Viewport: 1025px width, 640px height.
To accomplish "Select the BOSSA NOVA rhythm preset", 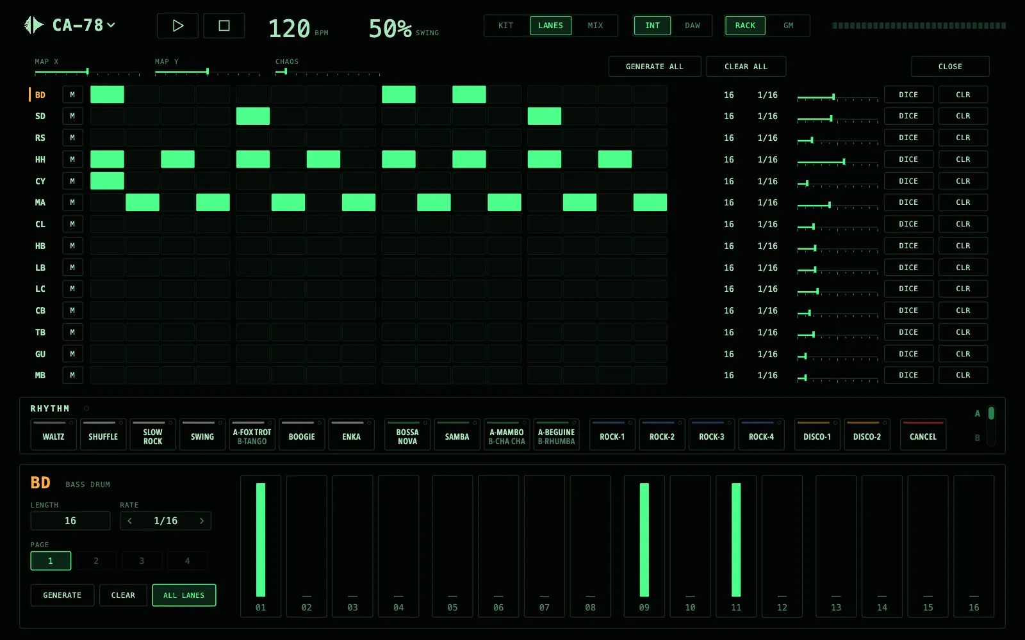I will click(407, 435).
